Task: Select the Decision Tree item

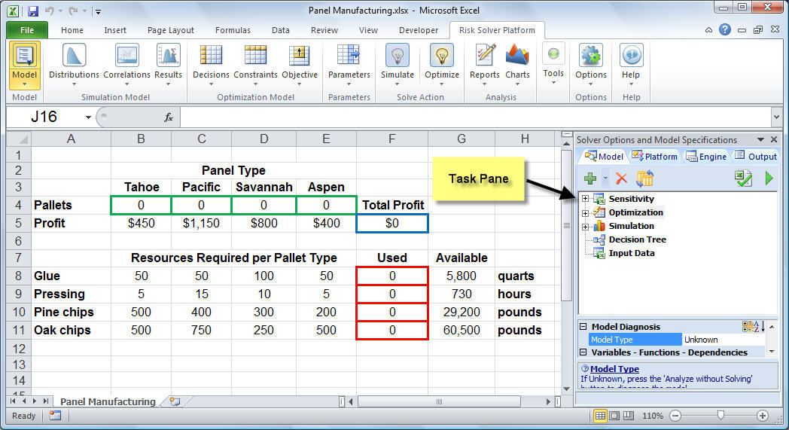Action: 637,239
